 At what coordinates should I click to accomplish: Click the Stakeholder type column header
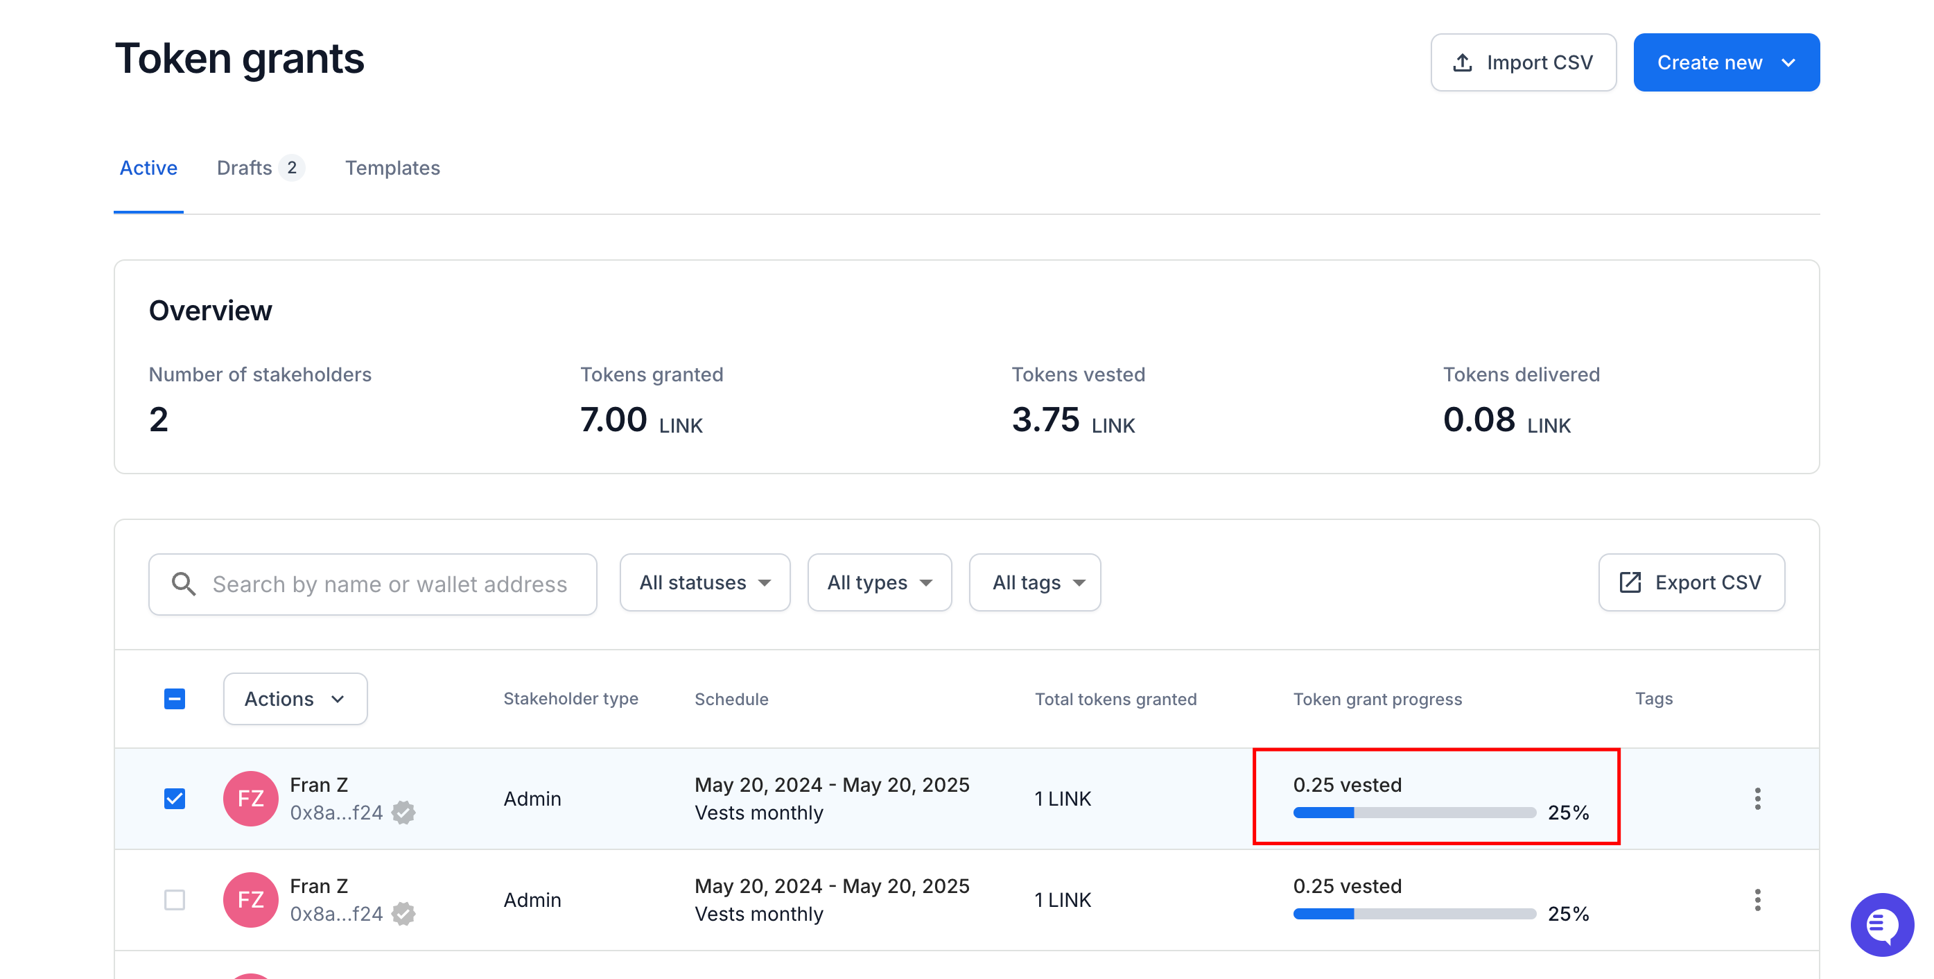pos(570,699)
